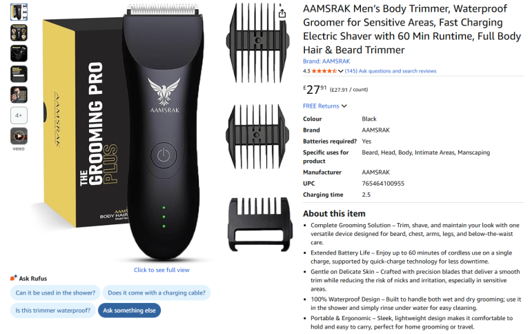530x334 pixels.
Task: Open the Brand: AAMSRAK link
Action: click(326, 61)
